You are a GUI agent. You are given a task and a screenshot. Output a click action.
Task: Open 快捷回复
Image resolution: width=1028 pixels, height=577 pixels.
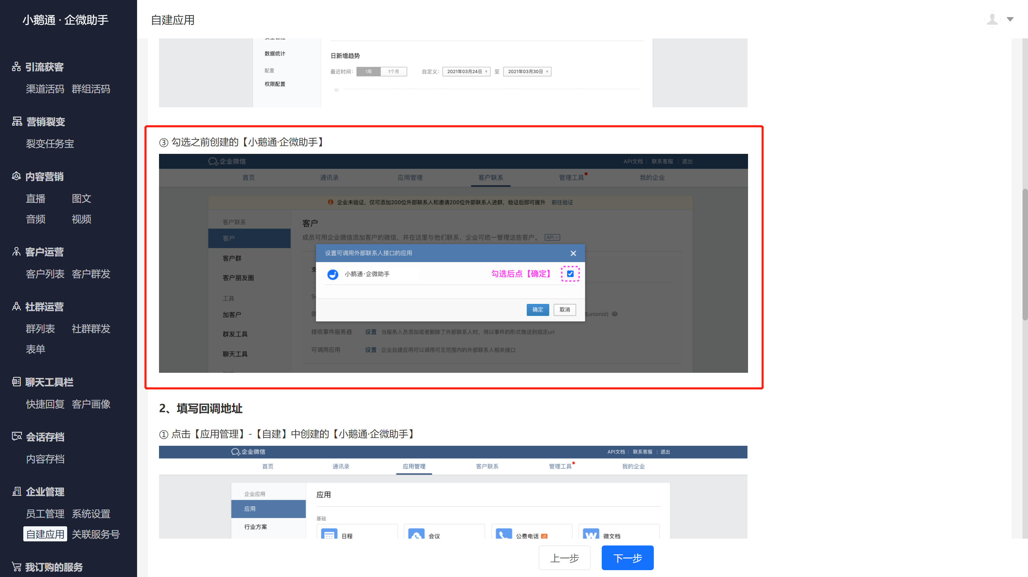pyautogui.click(x=45, y=404)
